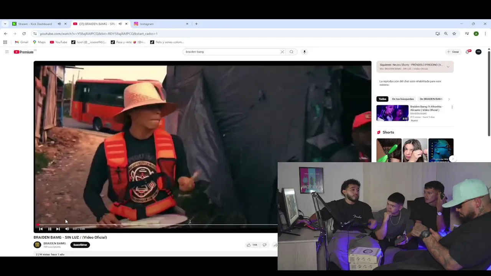Viewport: 491px width, 276px height.
Task: Open the Pelis y series colom bookmark
Action: (167, 42)
